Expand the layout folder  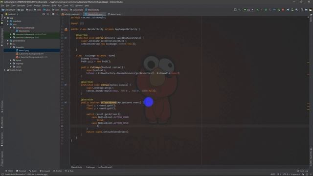11,60
